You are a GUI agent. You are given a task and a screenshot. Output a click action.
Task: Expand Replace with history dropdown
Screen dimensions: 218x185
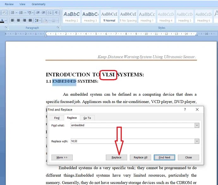197,141
